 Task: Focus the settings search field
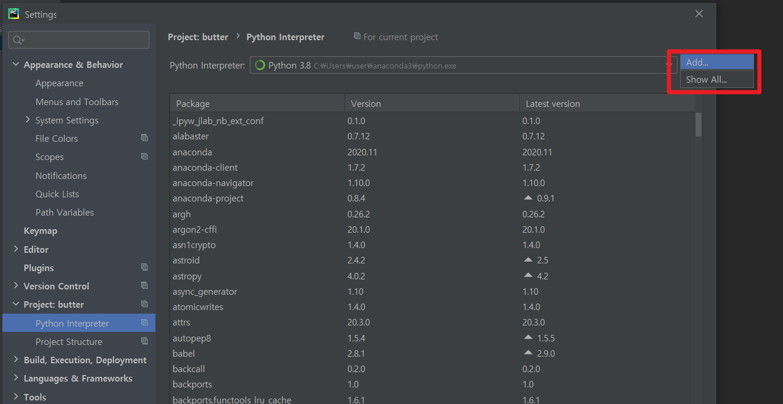[x=79, y=40]
